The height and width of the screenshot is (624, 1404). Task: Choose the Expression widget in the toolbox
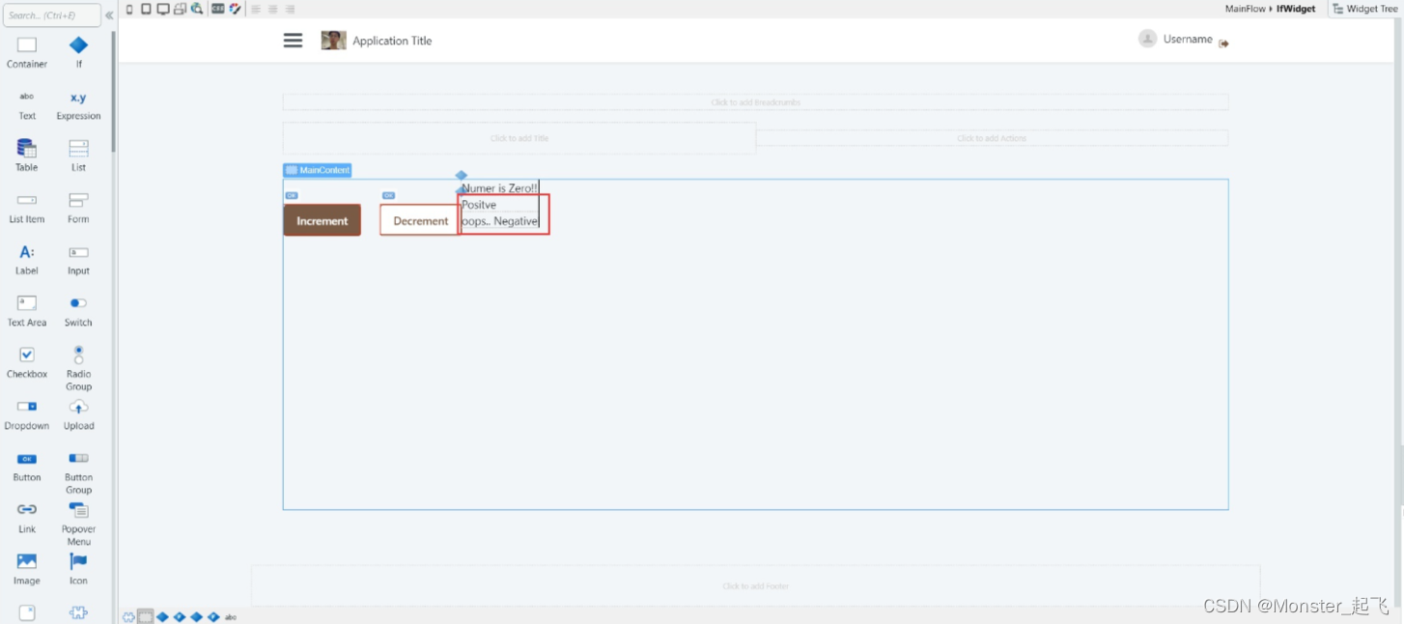78,104
